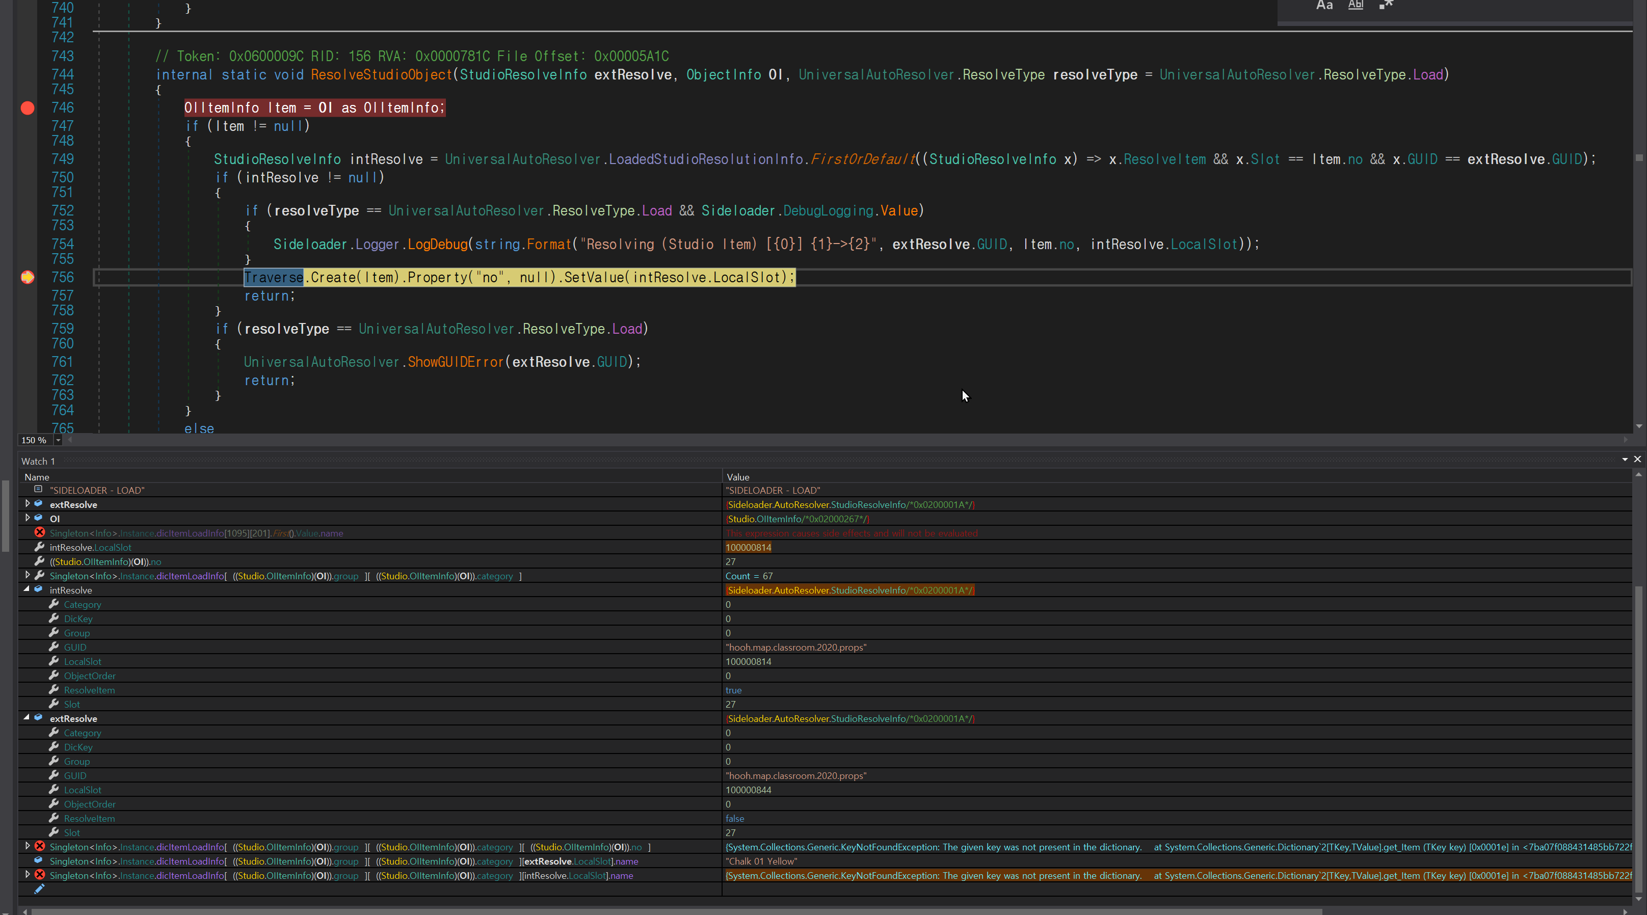The height and width of the screenshot is (915, 1647).
Task: Click the Value column header
Action: 738,477
